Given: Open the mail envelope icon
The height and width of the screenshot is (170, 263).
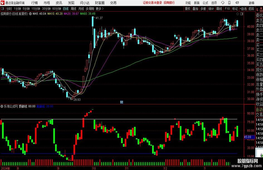Looking at the screenshot, I should [x=237, y=3].
